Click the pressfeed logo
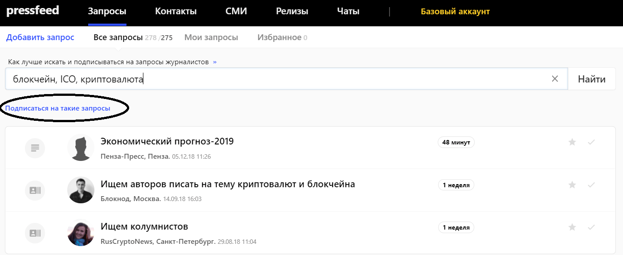623x255 pixels. pos(33,11)
